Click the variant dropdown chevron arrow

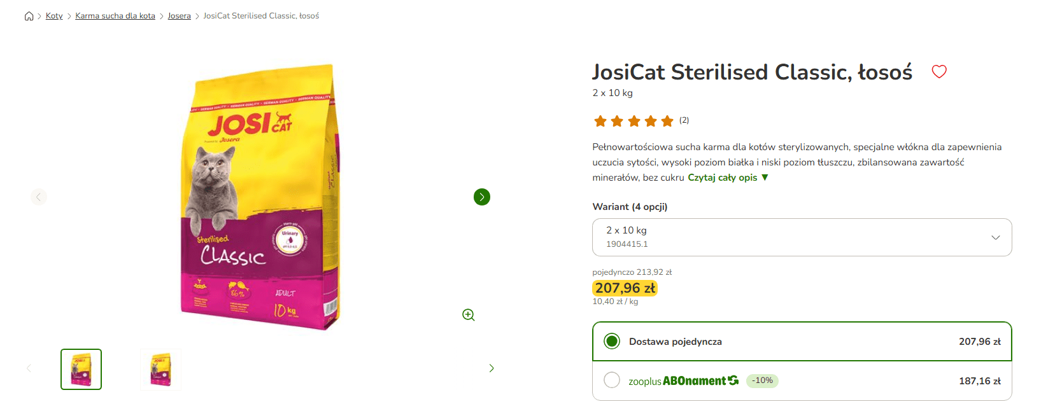[996, 237]
